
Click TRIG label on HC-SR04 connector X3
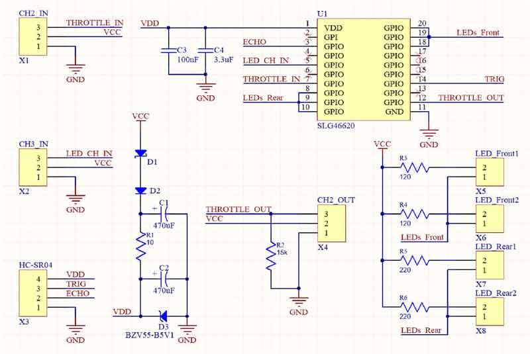click(76, 283)
